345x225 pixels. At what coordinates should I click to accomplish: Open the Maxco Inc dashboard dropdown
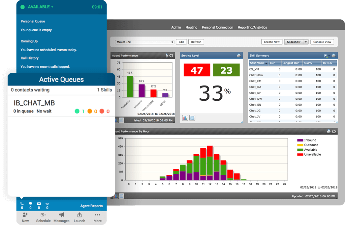pos(144,42)
